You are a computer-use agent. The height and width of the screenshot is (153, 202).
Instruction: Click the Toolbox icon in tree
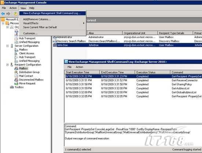coord(12,87)
